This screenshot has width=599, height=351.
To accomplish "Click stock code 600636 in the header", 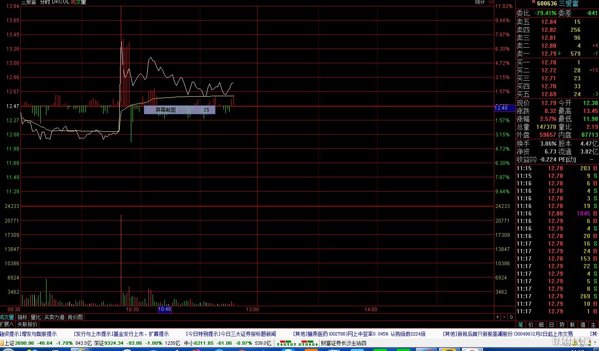I will click(547, 3).
